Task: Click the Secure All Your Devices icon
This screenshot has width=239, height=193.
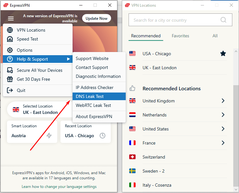Action: click(10, 70)
